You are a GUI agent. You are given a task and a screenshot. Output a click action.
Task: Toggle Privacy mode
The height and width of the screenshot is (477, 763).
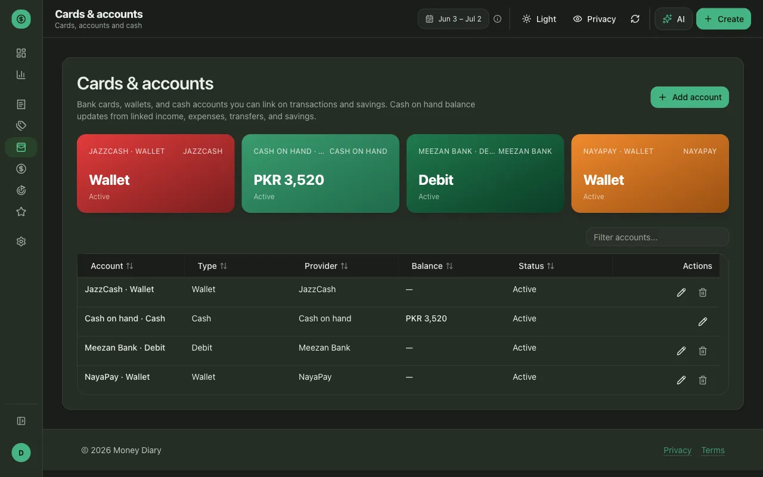coord(594,19)
